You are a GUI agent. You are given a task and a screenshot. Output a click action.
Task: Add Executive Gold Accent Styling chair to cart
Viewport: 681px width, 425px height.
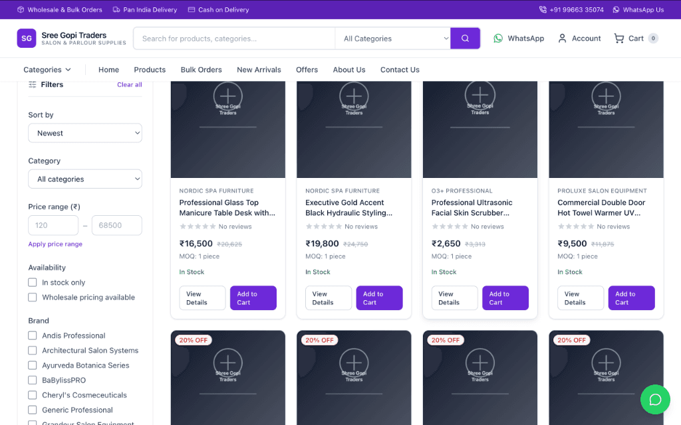click(x=379, y=298)
